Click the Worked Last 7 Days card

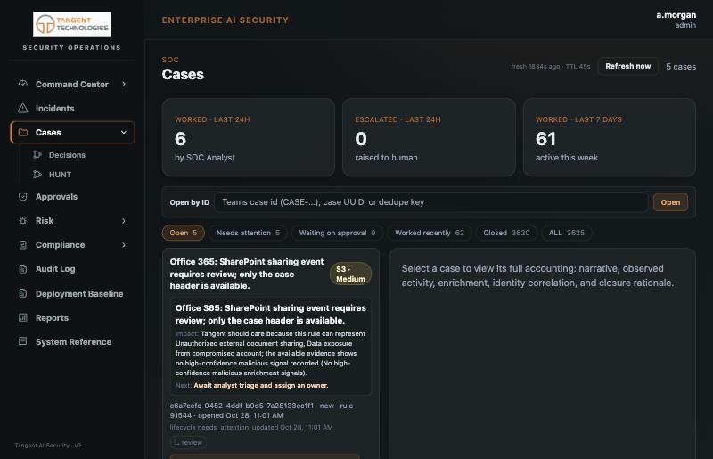point(610,137)
